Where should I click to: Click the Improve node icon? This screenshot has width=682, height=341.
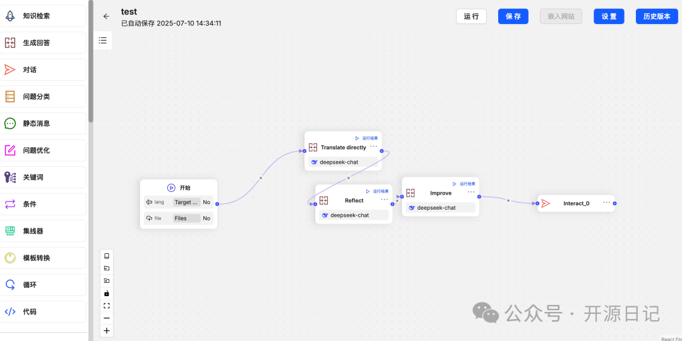click(410, 193)
